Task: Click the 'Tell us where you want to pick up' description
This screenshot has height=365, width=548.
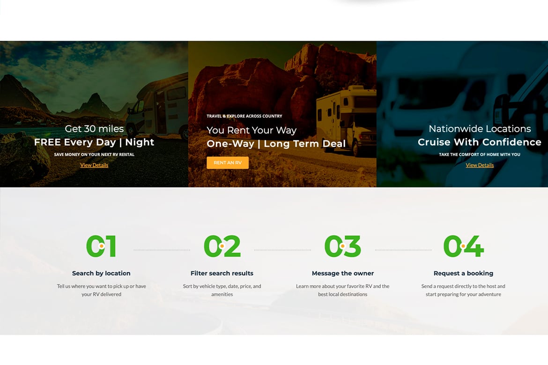Action: (101, 290)
